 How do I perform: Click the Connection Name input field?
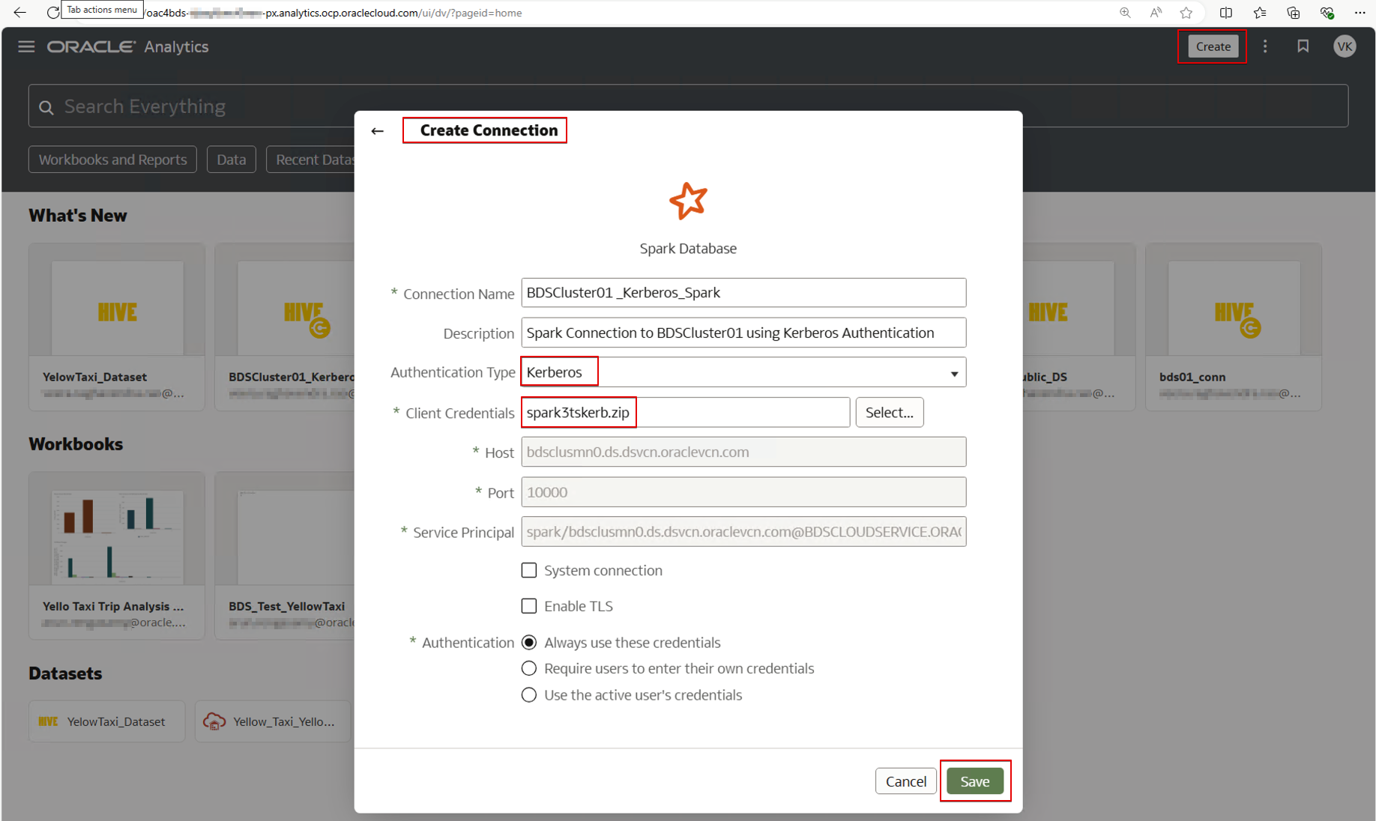743,293
